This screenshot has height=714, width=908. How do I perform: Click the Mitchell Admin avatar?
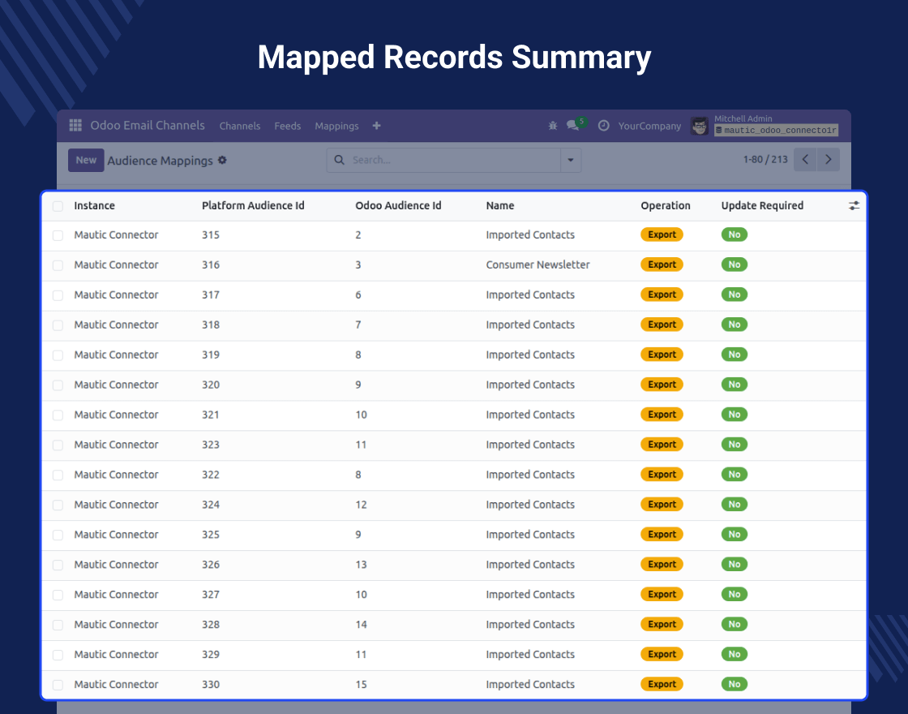tap(700, 126)
